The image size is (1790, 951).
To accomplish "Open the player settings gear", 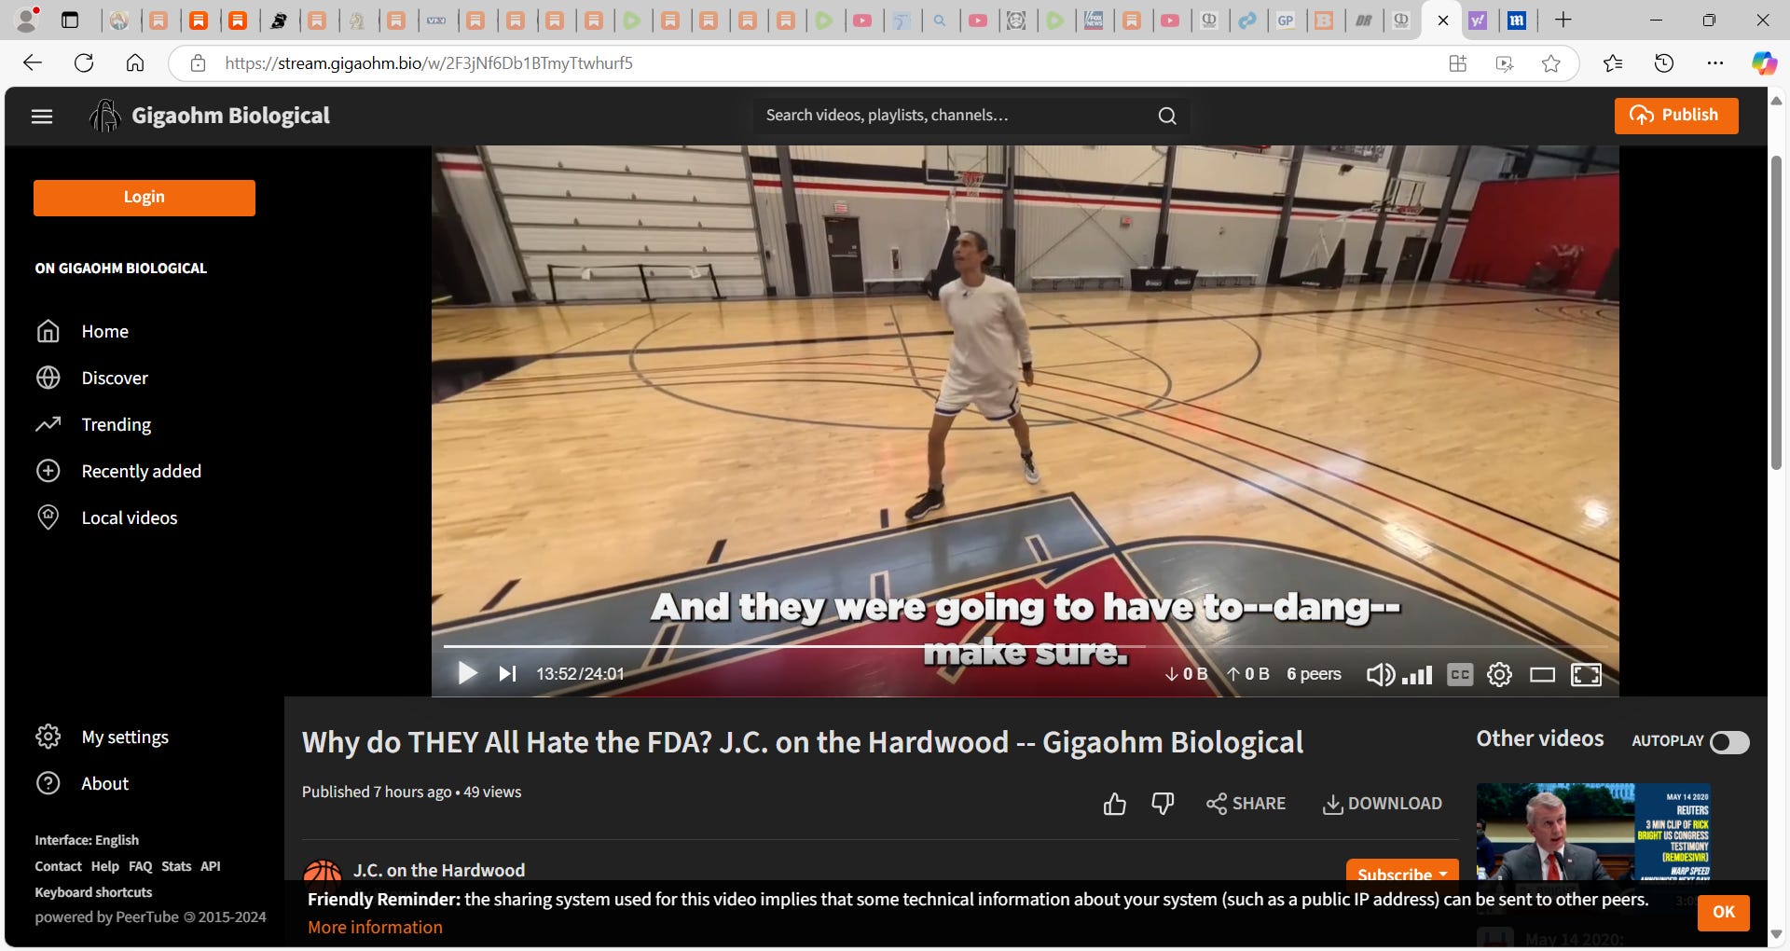I will click(x=1499, y=674).
